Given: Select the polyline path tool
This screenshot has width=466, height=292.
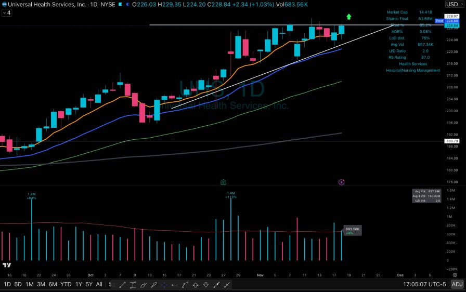Looking at the screenshot, I should [x=185, y=285].
